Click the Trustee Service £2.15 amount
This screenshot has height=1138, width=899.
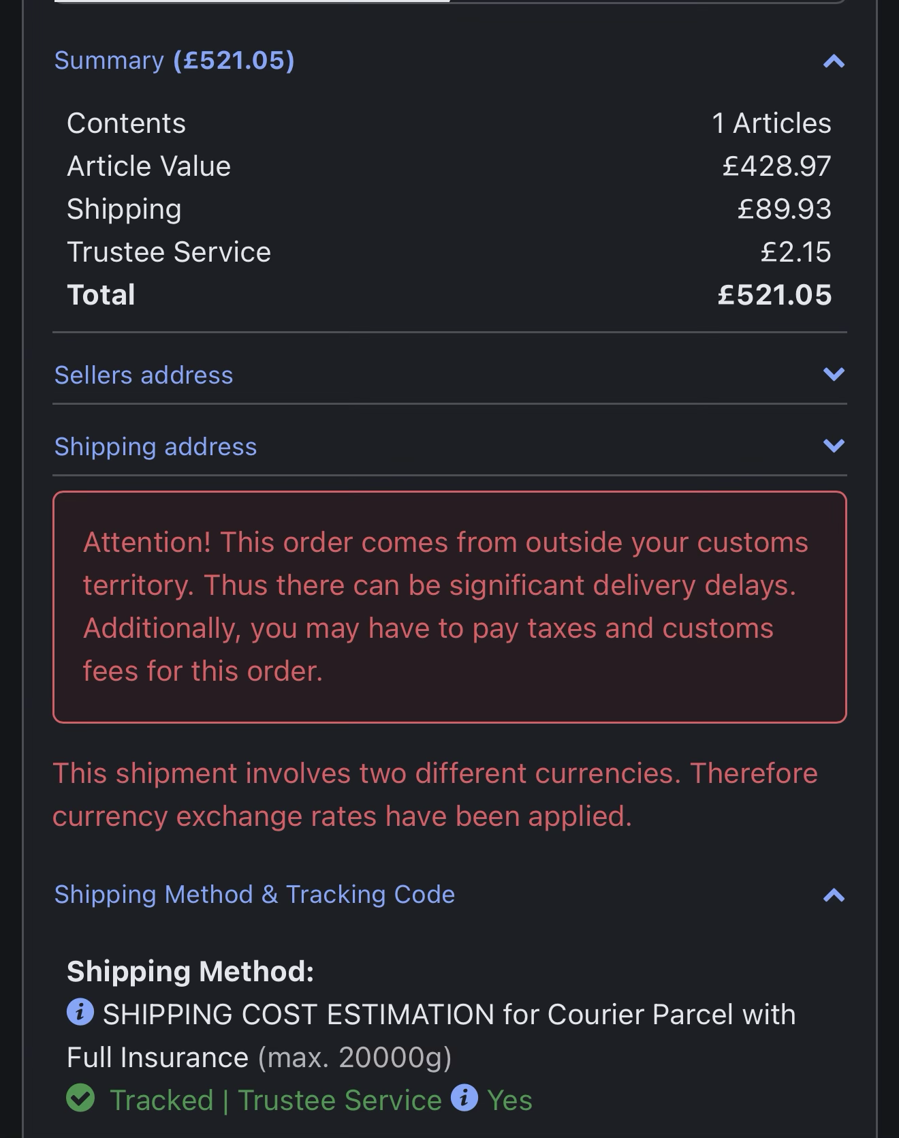click(x=795, y=252)
